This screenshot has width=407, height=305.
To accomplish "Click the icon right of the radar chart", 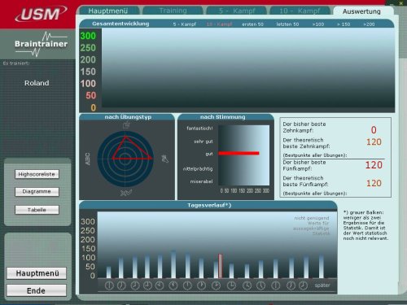I will (x=165, y=159).
